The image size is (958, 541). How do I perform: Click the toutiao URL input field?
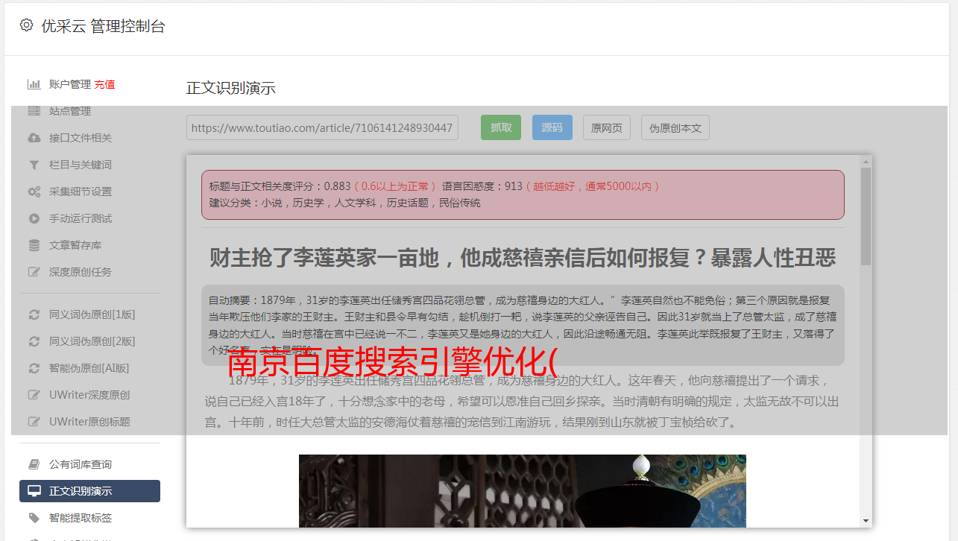tap(322, 127)
